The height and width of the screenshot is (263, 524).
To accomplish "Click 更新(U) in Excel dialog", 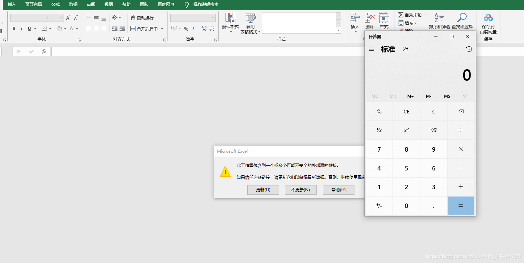I will coord(263,190).
